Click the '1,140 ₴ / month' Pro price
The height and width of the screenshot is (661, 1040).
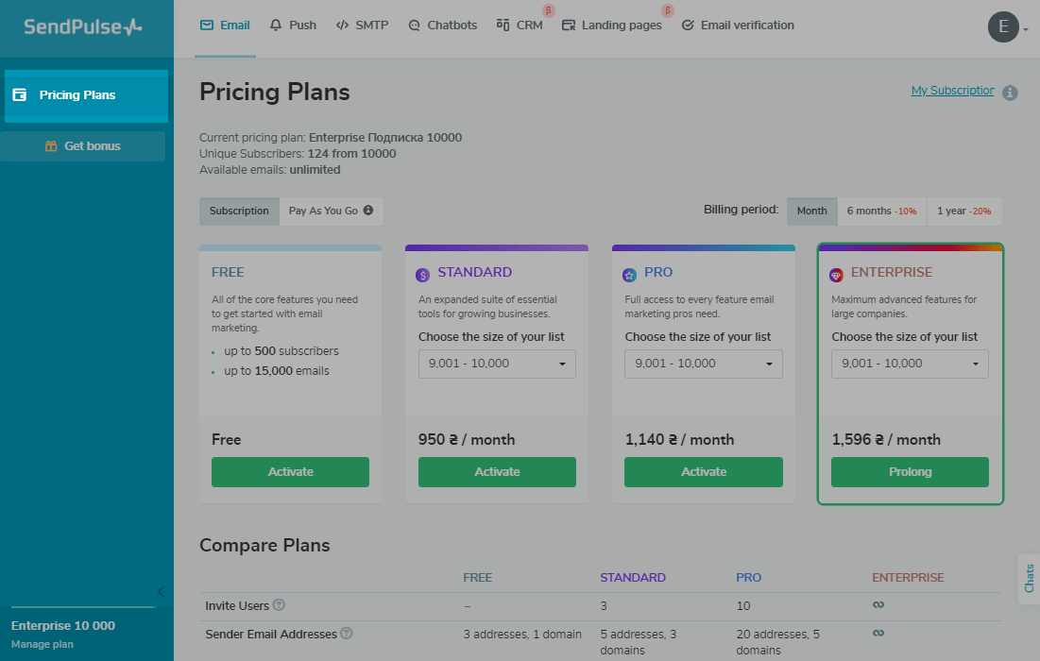coord(679,439)
